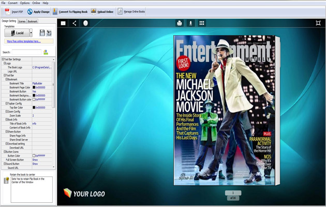
Task: Select the Zoom Scale value 2
Action: coord(33,115)
